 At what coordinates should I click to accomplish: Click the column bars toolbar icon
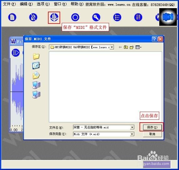coord(138,17)
